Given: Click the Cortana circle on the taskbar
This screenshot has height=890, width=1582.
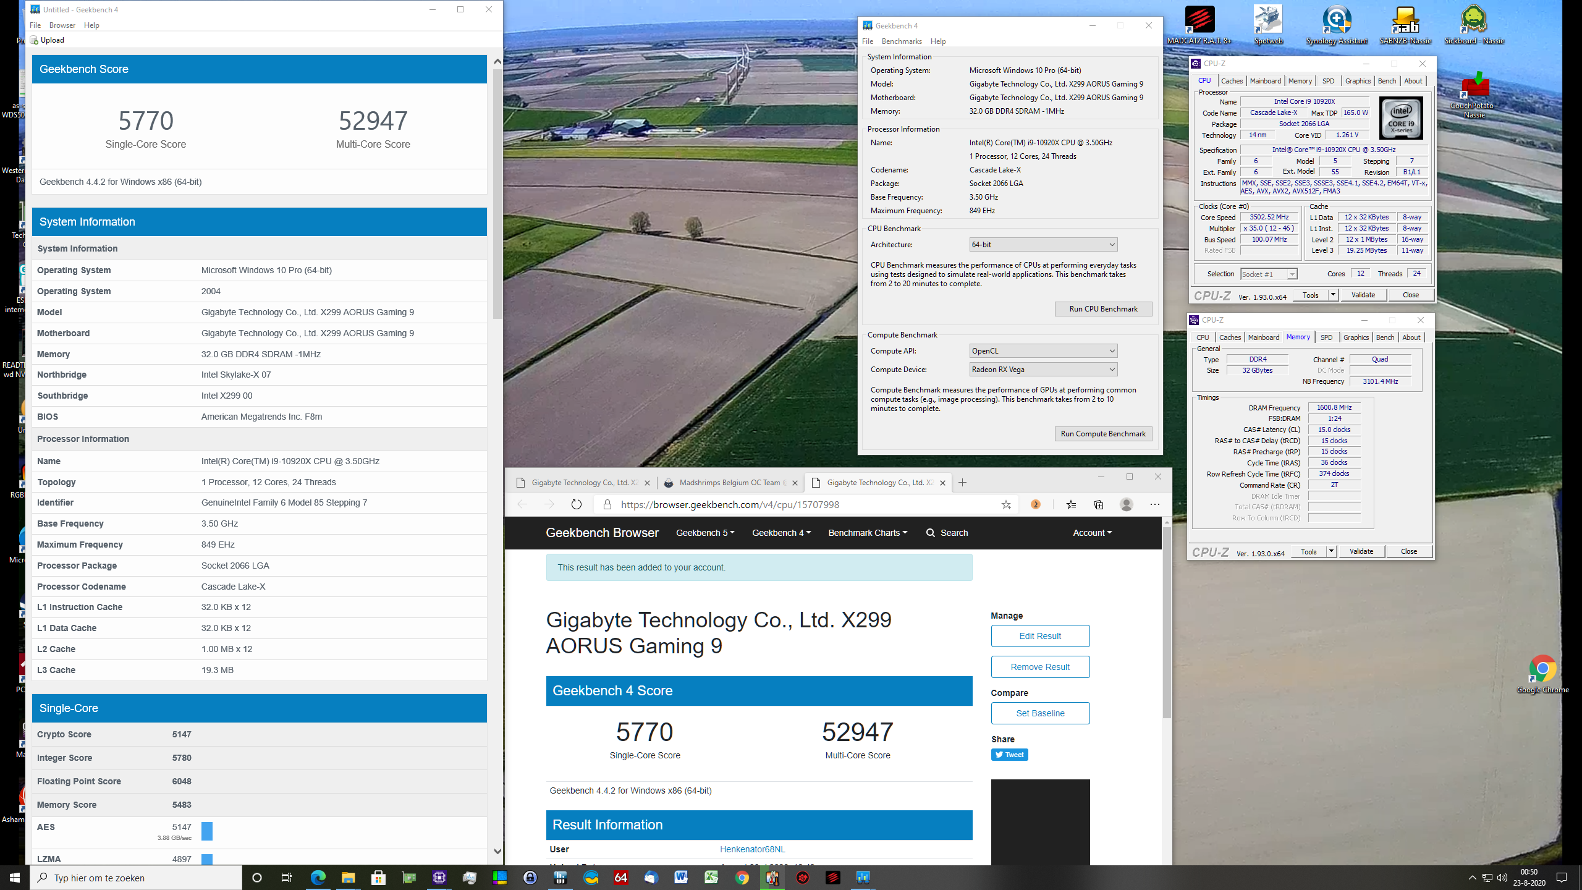Looking at the screenshot, I should click(x=257, y=878).
